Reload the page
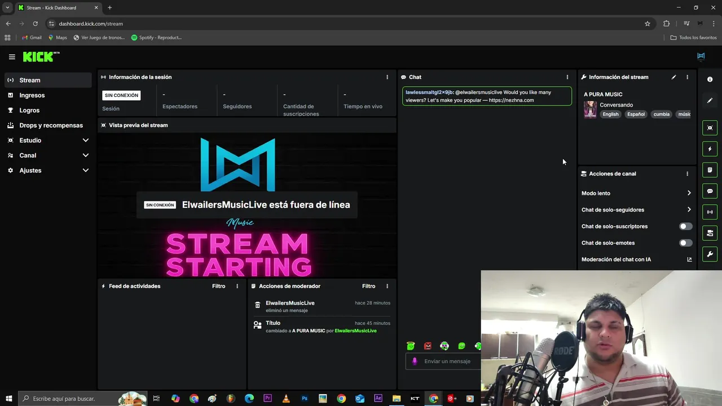 point(35,24)
